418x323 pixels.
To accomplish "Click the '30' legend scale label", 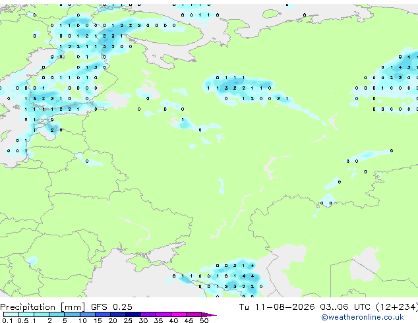I will 143,320.
